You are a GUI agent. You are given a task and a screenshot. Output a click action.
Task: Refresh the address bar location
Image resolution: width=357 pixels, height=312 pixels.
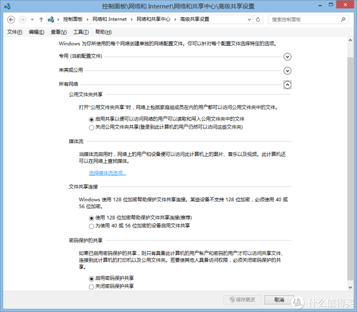point(258,19)
